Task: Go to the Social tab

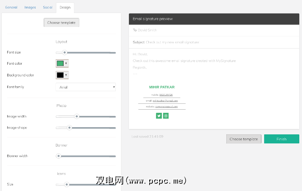Action: pyautogui.click(x=48, y=7)
